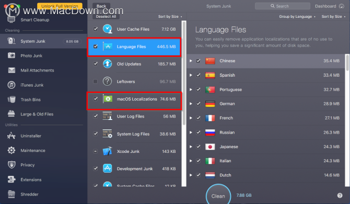Open the middle list Sort by Size dropdown
350x204 pixels.
[170, 17]
